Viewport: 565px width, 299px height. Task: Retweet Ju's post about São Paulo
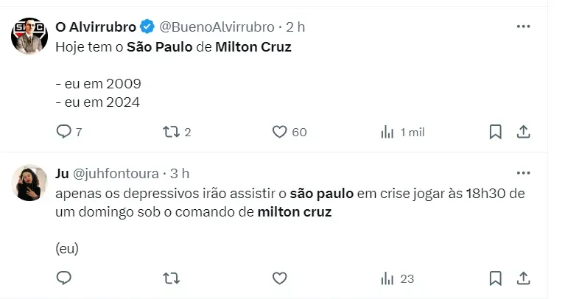point(171,278)
